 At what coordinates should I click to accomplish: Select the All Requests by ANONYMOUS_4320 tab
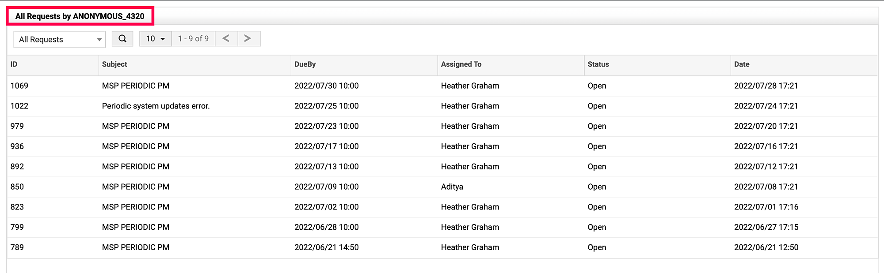[x=80, y=16]
